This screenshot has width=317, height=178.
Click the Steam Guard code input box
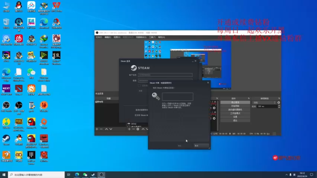[x=178, y=97]
